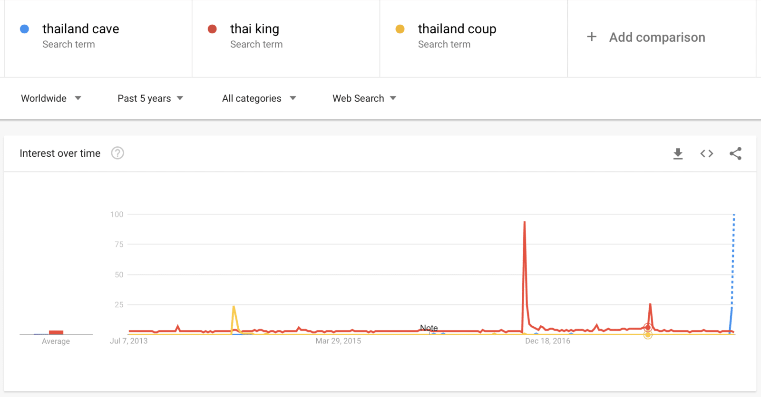Click the red thai king peak spike
The image size is (761, 397).
(x=525, y=222)
